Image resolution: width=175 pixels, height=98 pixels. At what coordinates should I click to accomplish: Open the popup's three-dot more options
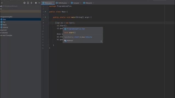point(101,41)
